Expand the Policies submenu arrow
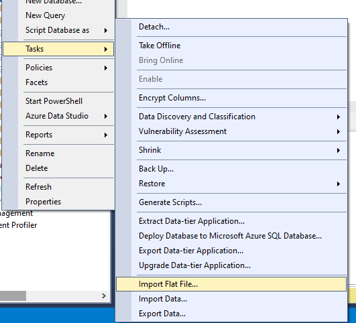 pyautogui.click(x=106, y=68)
